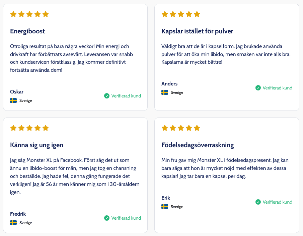This screenshot has width=303, height=236.
Task: Click star rating on Känna sig ung igen
Action: [29, 128]
